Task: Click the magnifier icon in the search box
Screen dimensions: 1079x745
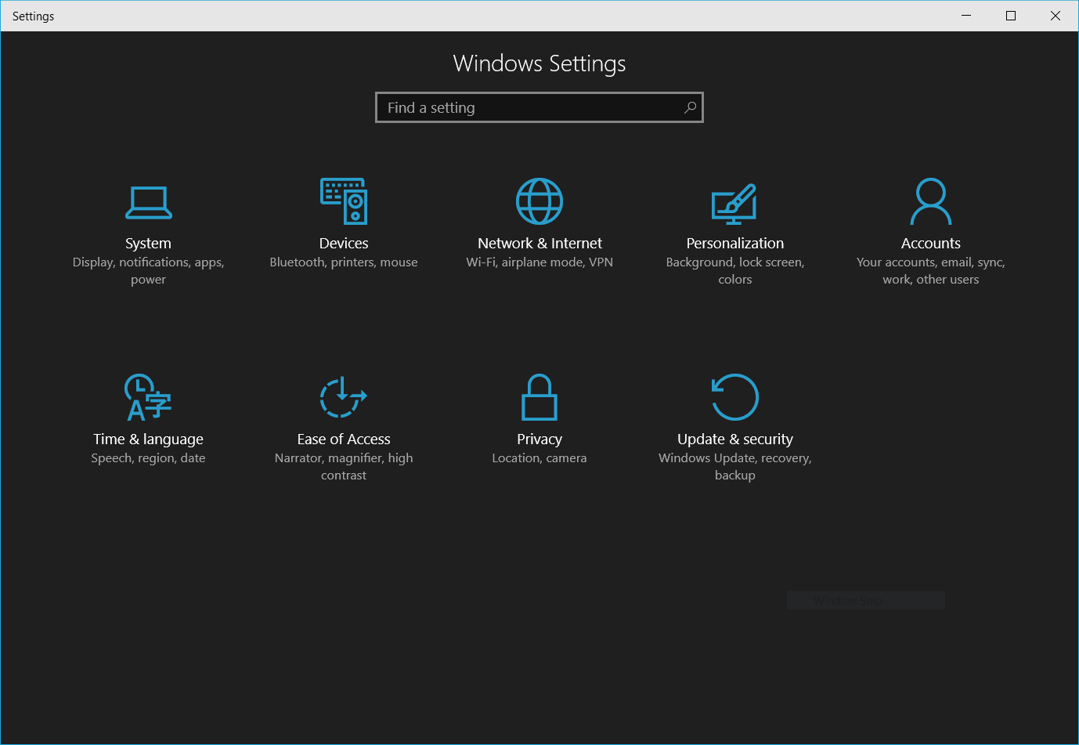Action: [x=690, y=107]
